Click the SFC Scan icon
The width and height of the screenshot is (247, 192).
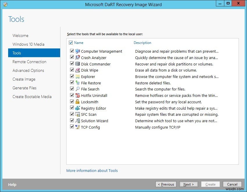[x=78, y=114]
